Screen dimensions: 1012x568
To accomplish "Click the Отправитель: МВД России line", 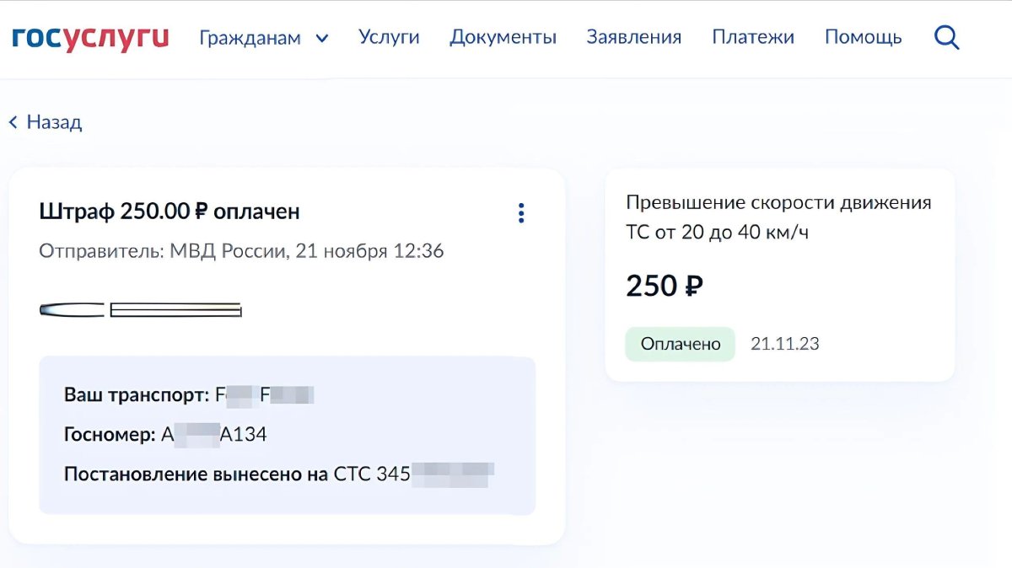I will [x=241, y=251].
